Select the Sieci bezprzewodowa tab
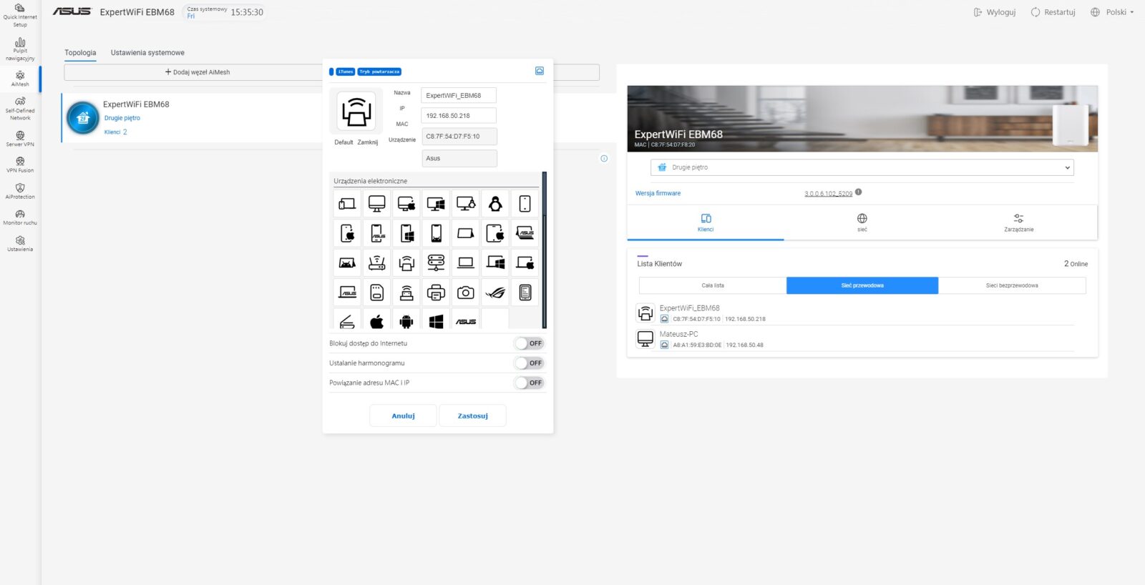The height and width of the screenshot is (585, 1145). point(1011,285)
